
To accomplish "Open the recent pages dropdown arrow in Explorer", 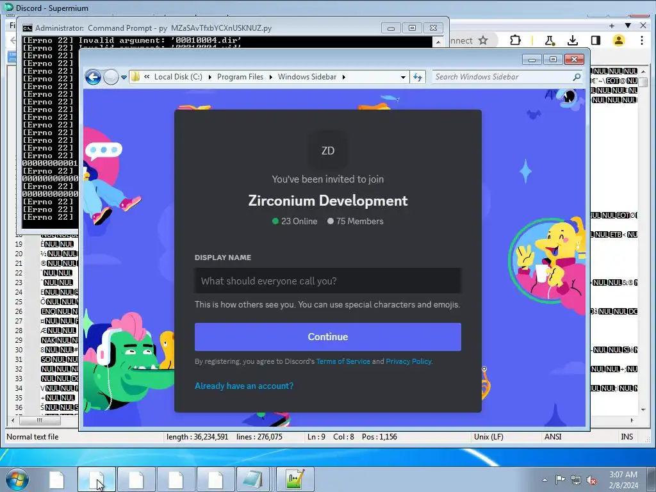I will click(x=124, y=78).
